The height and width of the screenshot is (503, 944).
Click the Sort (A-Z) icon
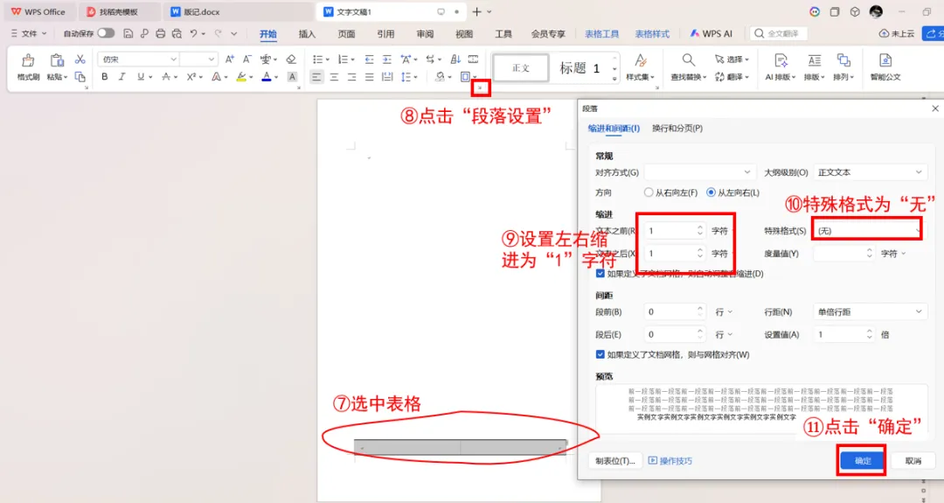[455, 59]
